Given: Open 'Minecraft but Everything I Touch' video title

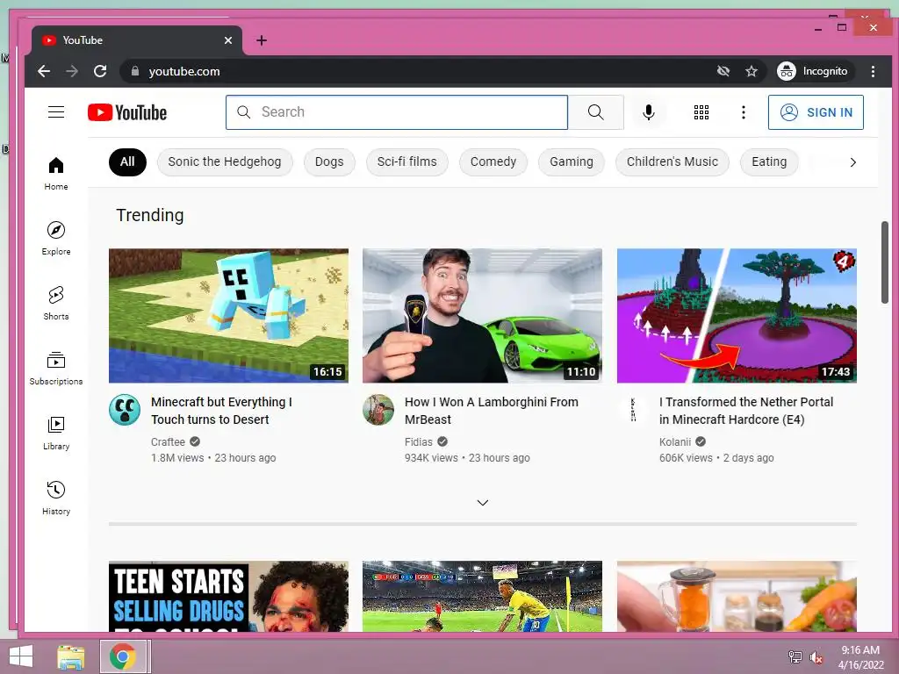Looking at the screenshot, I should [221, 411].
